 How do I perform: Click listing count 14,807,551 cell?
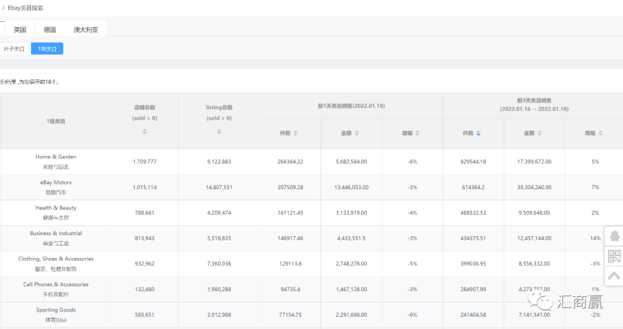(219, 187)
